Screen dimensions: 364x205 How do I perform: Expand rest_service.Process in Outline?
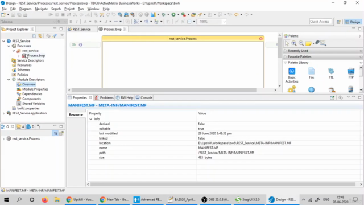pos(4,139)
